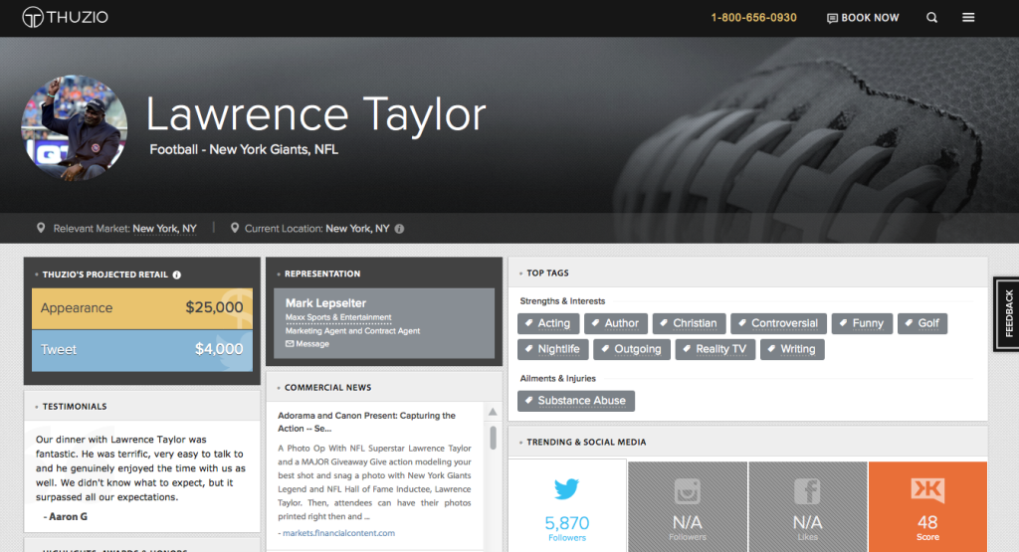Select the Author tag
1019x552 pixels.
click(x=615, y=323)
